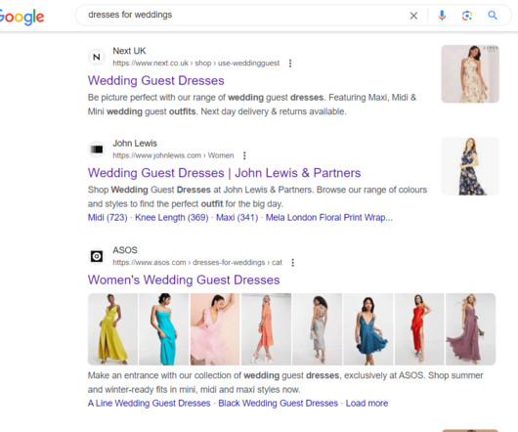Open more options for ASOS result
This screenshot has width=518, height=432.
coord(292,263)
